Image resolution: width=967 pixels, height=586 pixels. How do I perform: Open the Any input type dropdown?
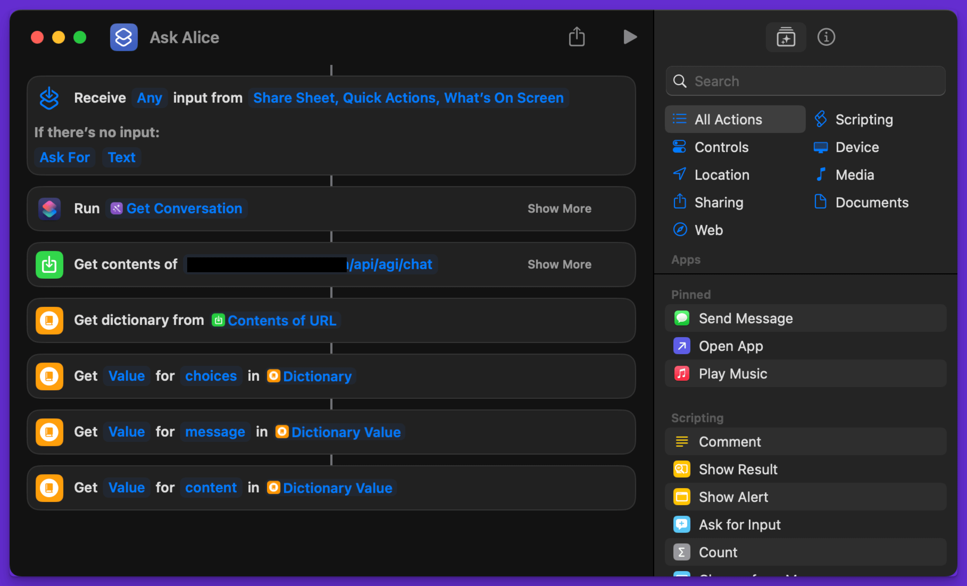click(x=149, y=98)
